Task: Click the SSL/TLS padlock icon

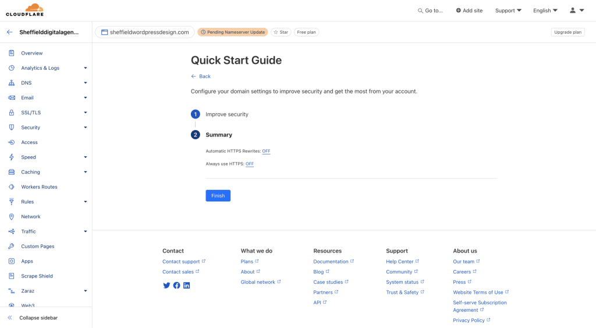Action: 12,113
